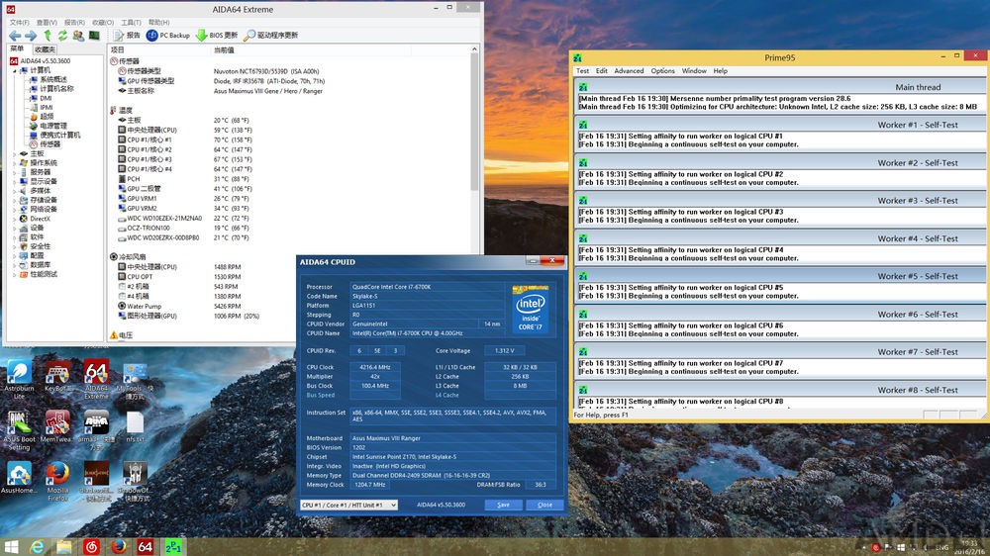
Task: Click Close in AIDA64 CPUID window
Action: pos(544,505)
